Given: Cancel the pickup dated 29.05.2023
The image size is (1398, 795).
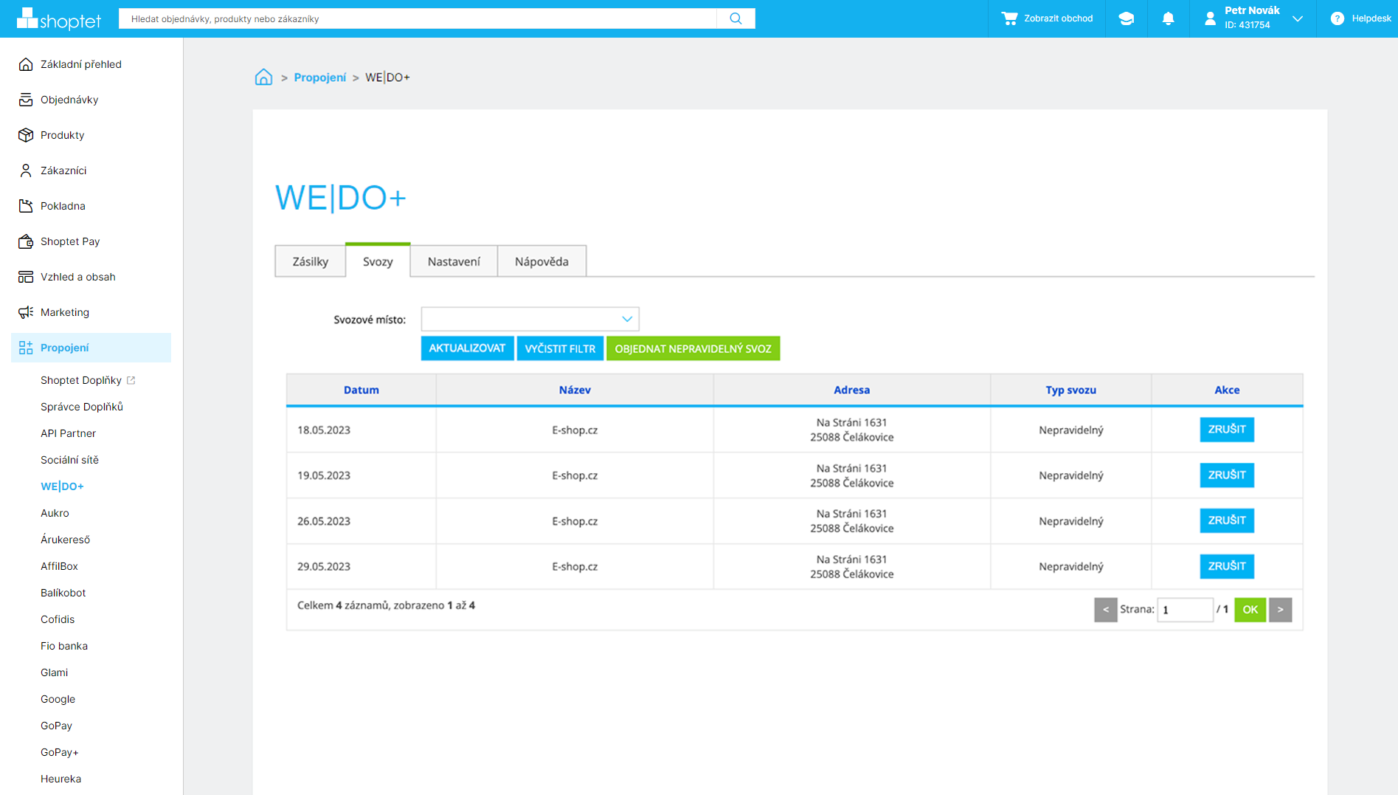Looking at the screenshot, I should [1227, 566].
